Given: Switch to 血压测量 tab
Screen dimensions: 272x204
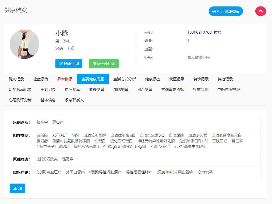Looking at the screenshot, I should pos(72,90).
